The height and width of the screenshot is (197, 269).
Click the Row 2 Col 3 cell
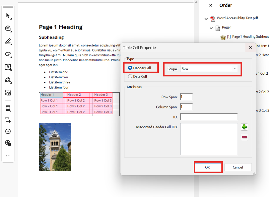pos(103,106)
